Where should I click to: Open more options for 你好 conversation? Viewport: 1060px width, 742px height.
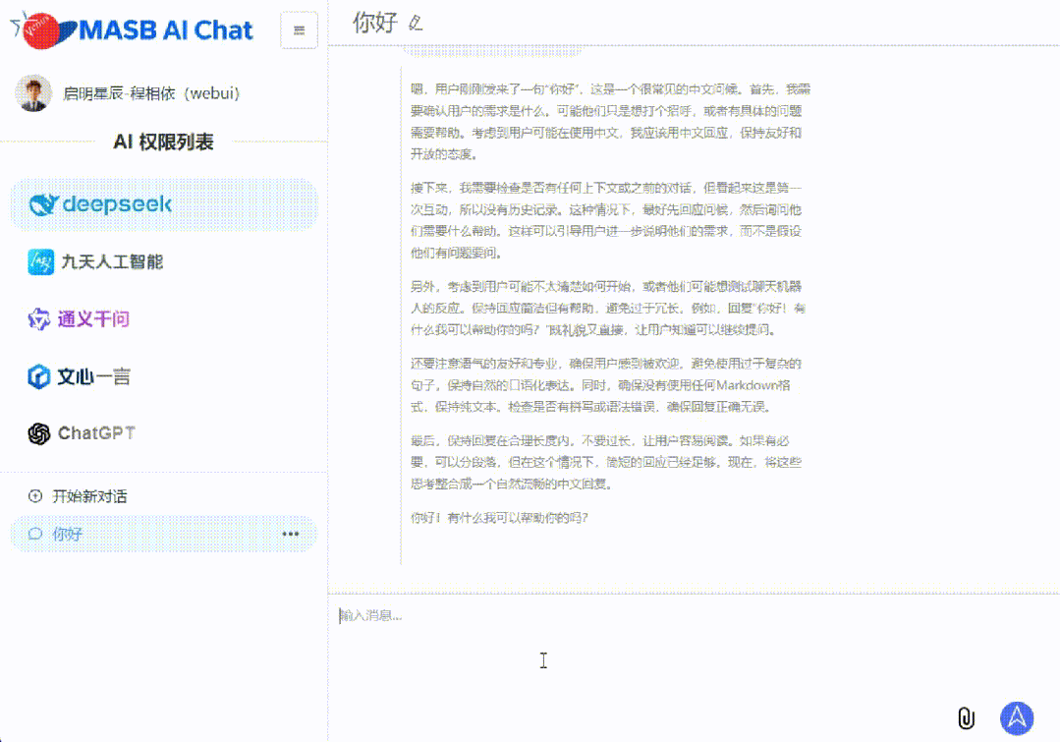tap(290, 534)
